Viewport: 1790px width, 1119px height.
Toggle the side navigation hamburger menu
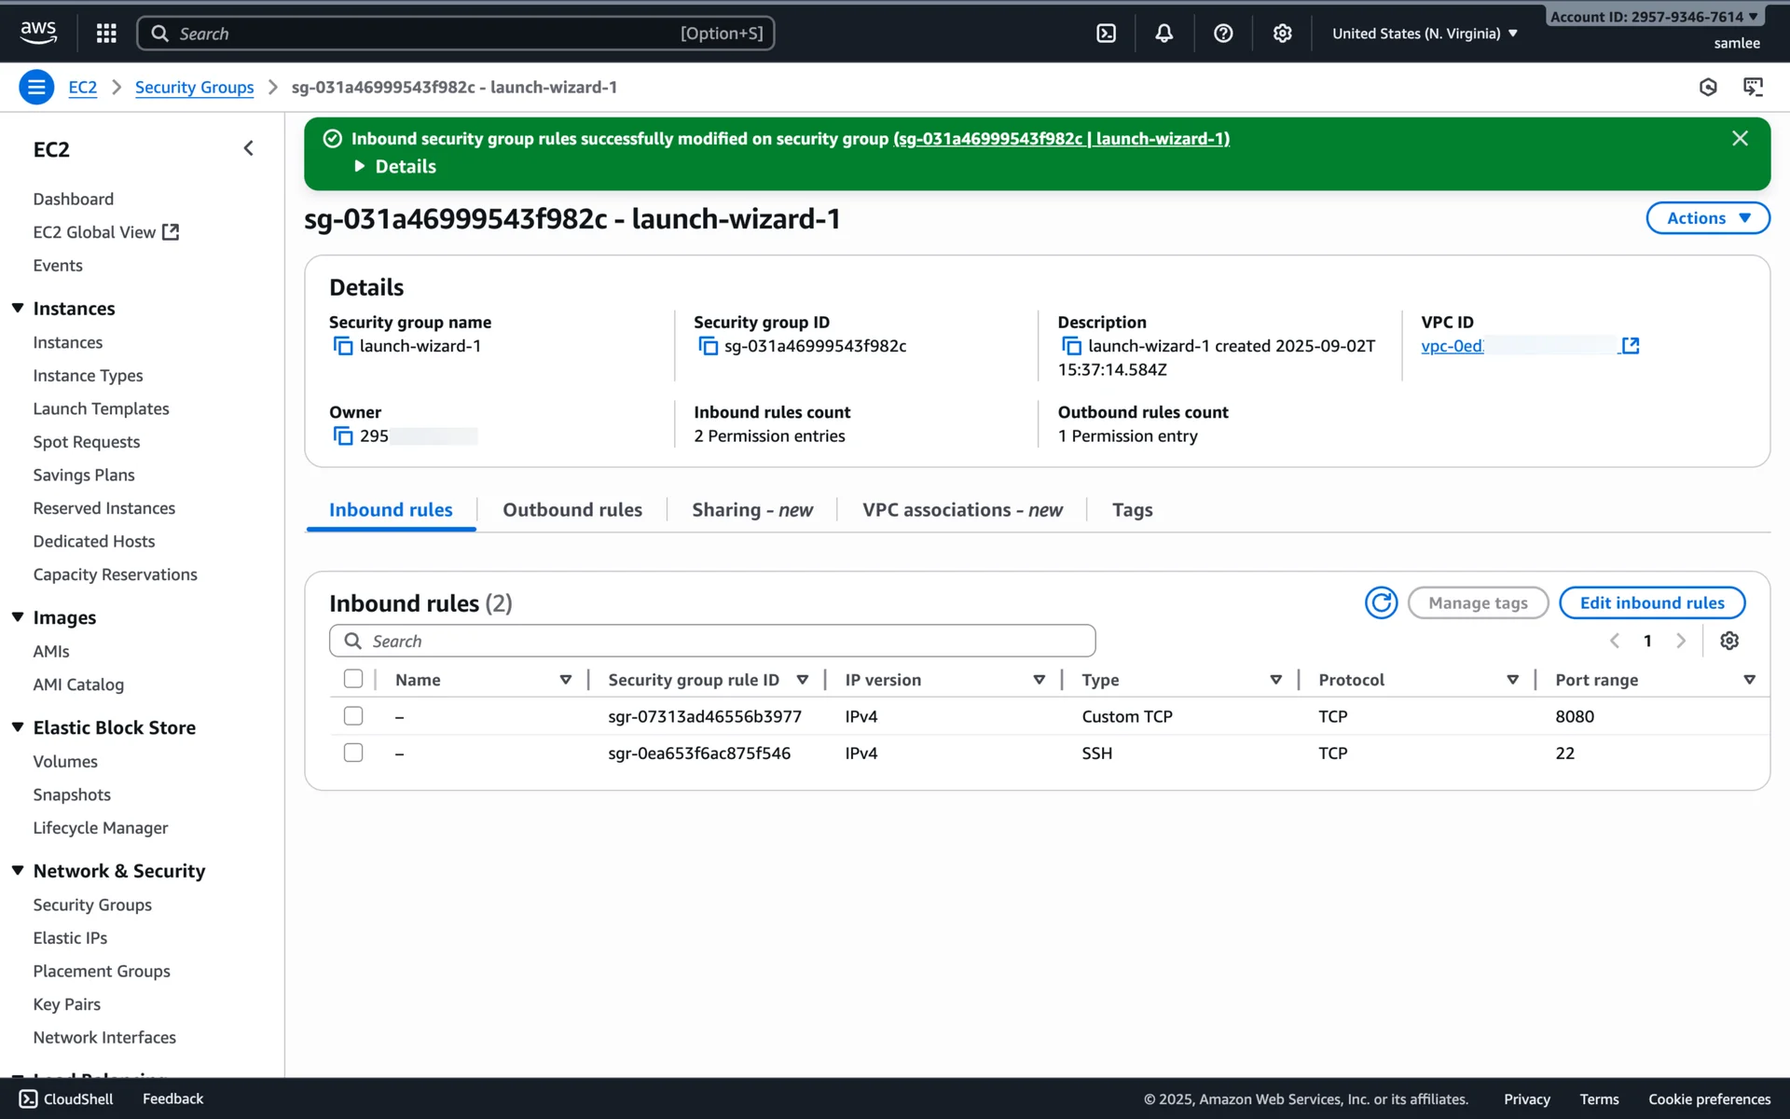point(36,88)
